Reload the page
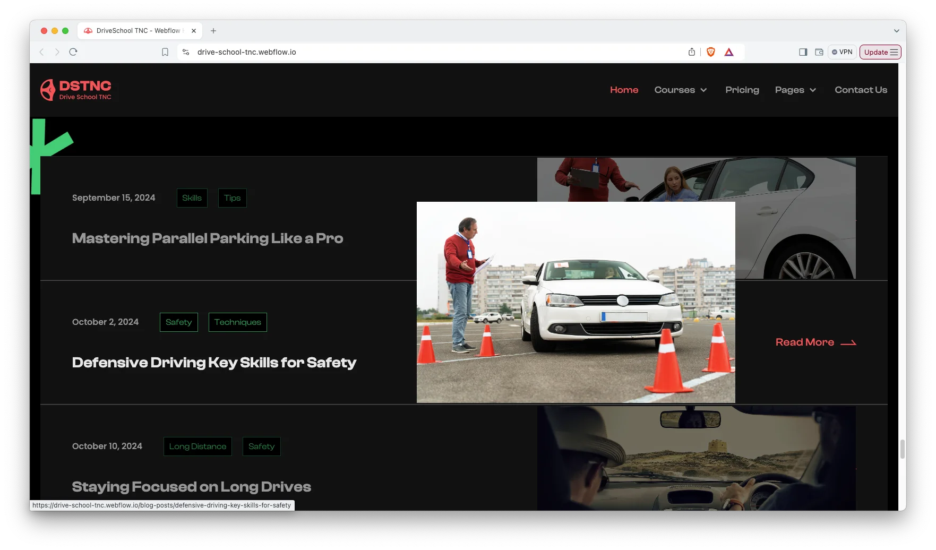 pos(73,52)
